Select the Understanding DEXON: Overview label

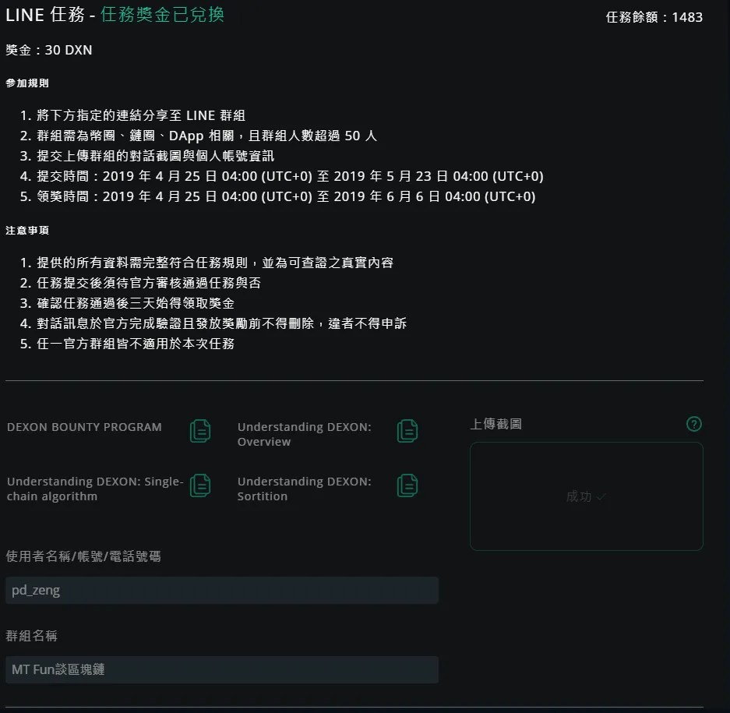pos(305,434)
